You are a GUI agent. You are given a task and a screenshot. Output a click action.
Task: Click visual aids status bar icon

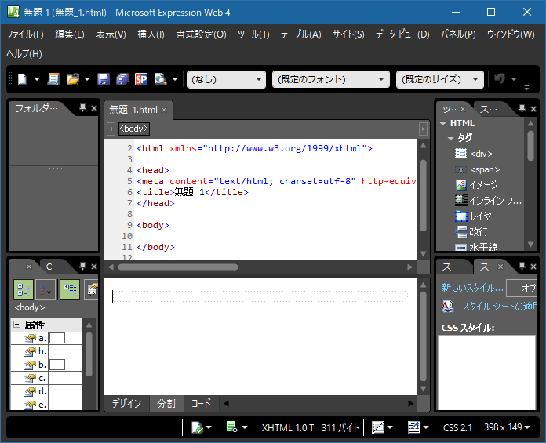(378, 427)
